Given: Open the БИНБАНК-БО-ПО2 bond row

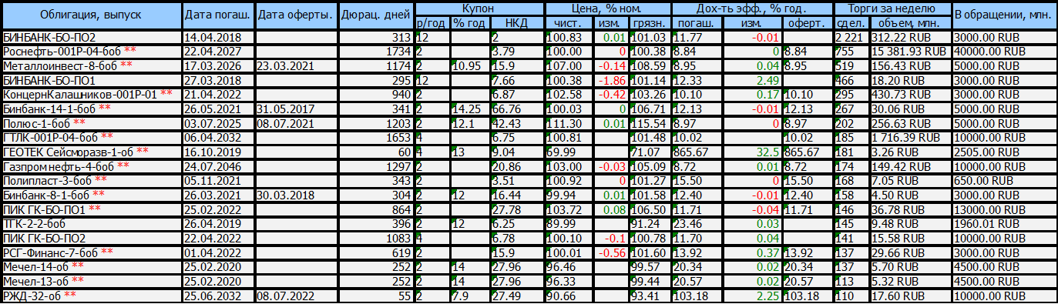Looking at the screenshot, I should pyautogui.click(x=529, y=37).
